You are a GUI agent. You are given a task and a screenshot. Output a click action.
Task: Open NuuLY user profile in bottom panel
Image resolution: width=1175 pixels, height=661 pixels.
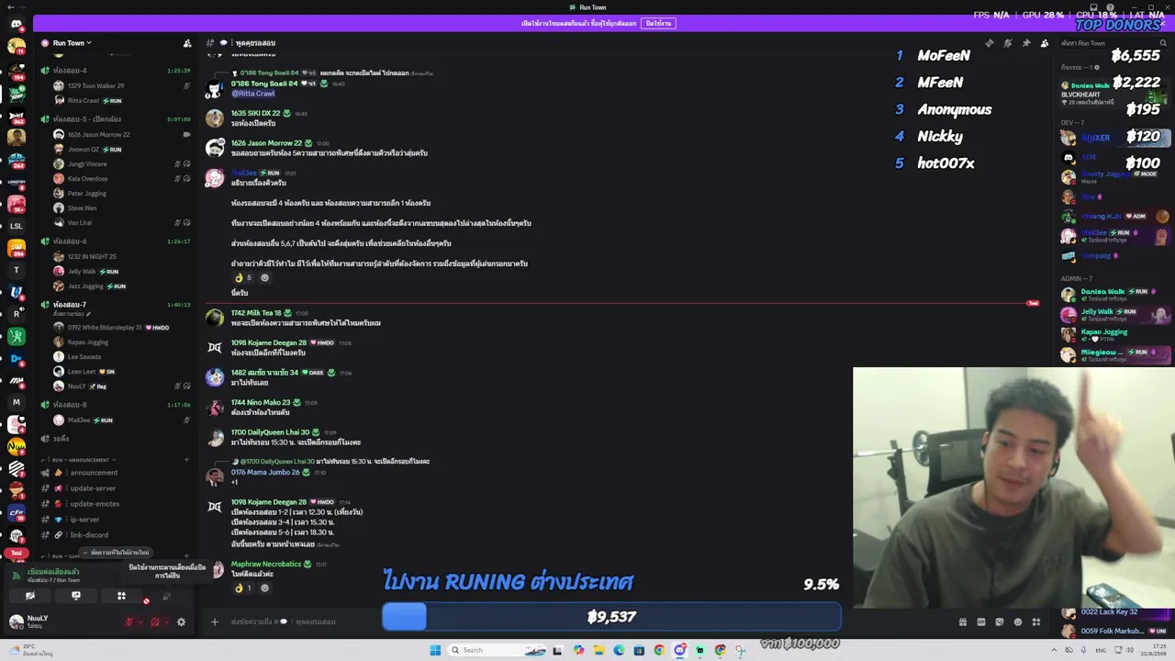pyautogui.click(x=37, y=622)
